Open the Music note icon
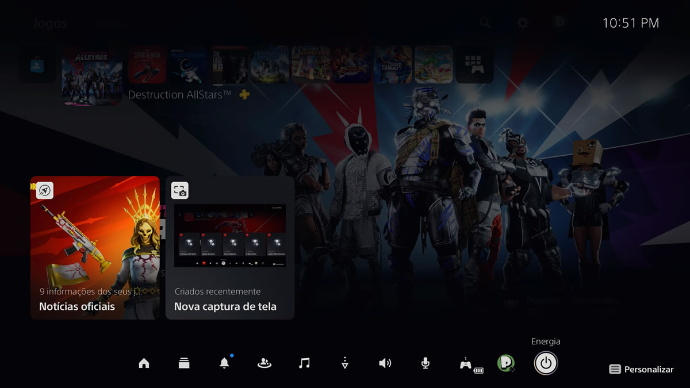690x388 pixels. [305, 363]
